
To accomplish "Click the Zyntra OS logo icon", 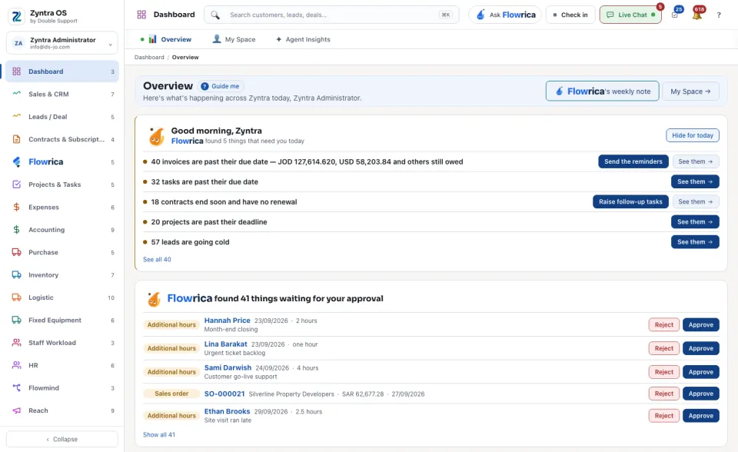I will [x=16, y=16].
